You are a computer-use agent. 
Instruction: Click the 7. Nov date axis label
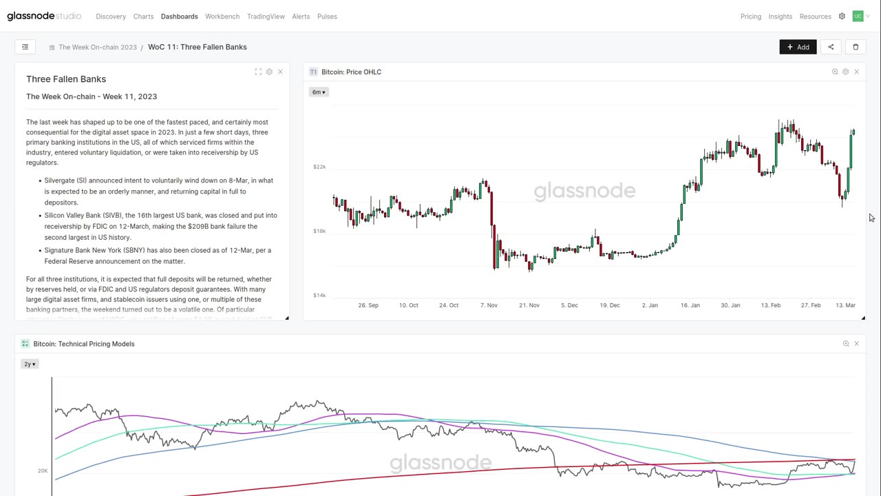pyautogui.click(x=489, y=305)
